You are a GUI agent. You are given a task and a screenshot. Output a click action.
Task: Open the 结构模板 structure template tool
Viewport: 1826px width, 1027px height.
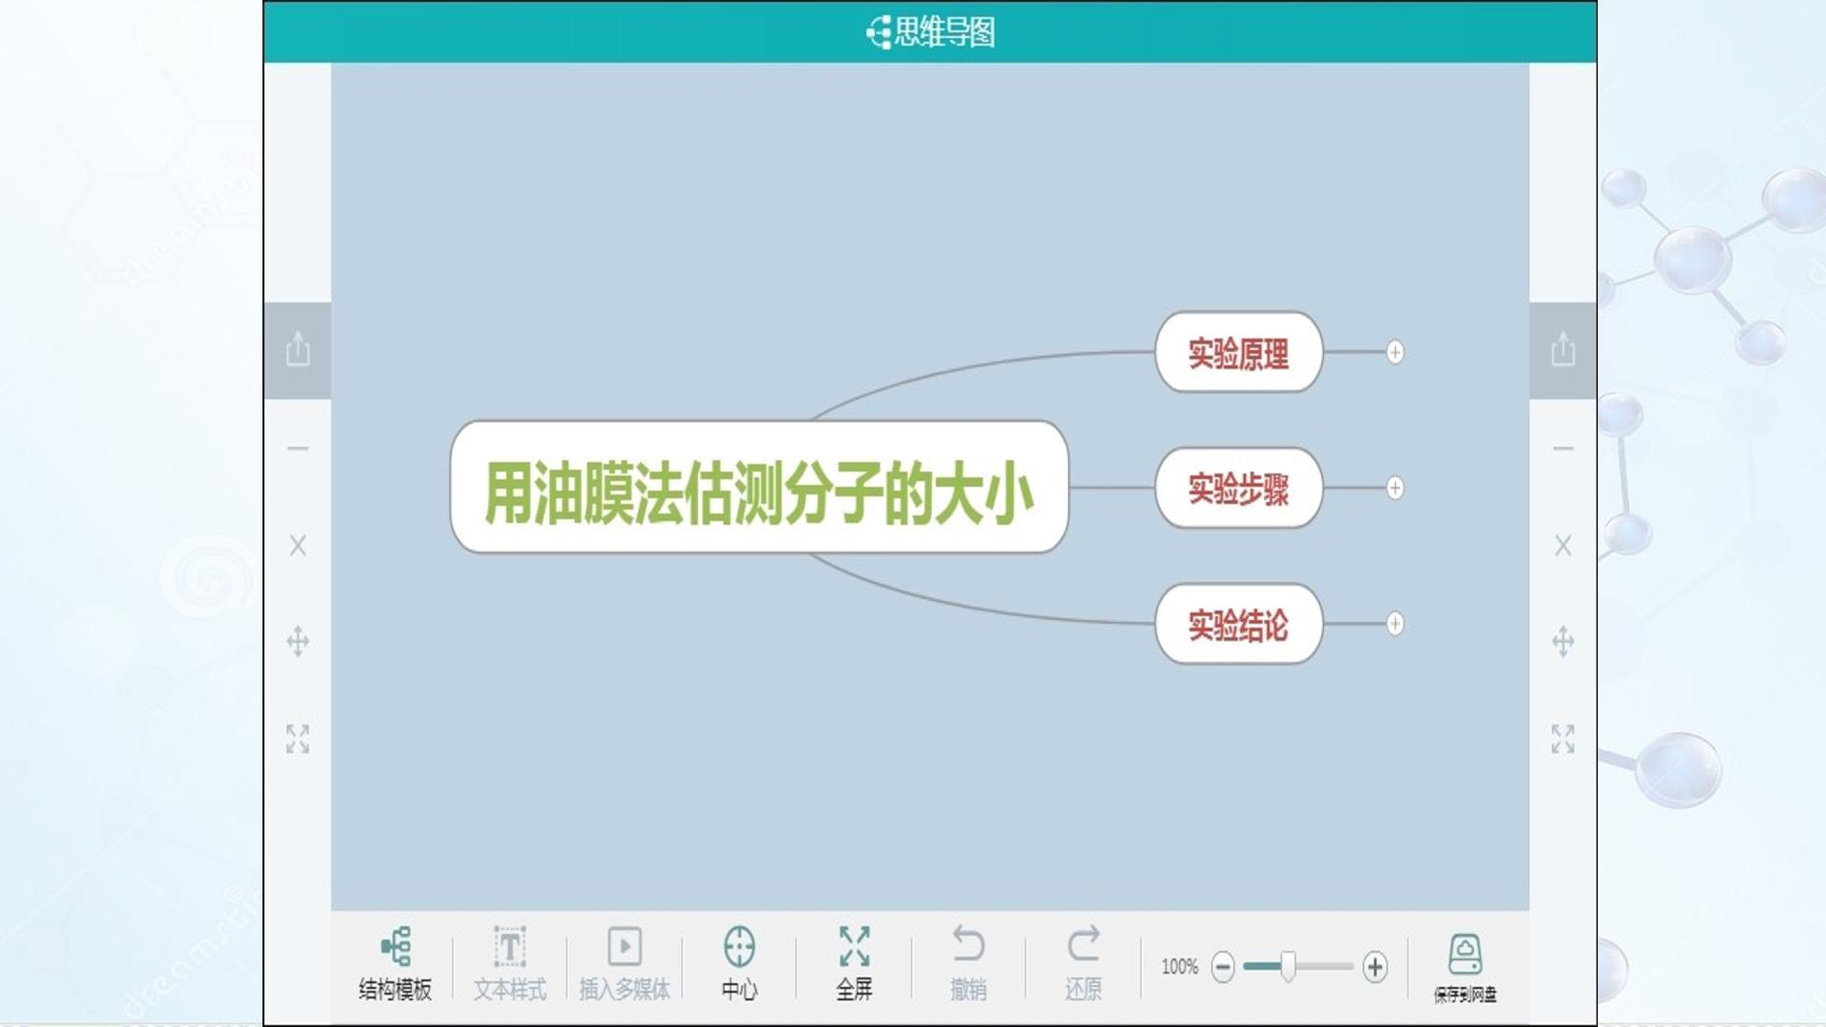(396, 963)
